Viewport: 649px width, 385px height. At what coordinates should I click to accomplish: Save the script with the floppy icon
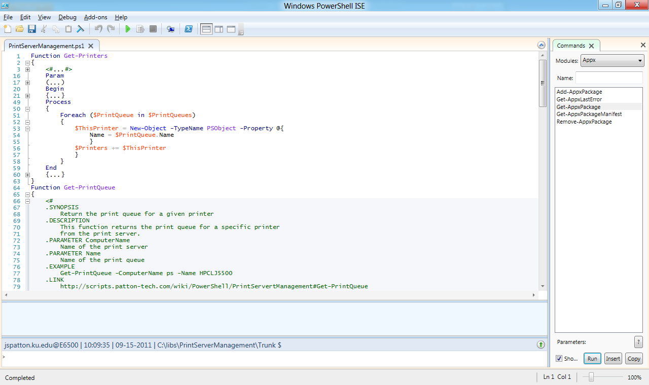[x=32, y=29]
